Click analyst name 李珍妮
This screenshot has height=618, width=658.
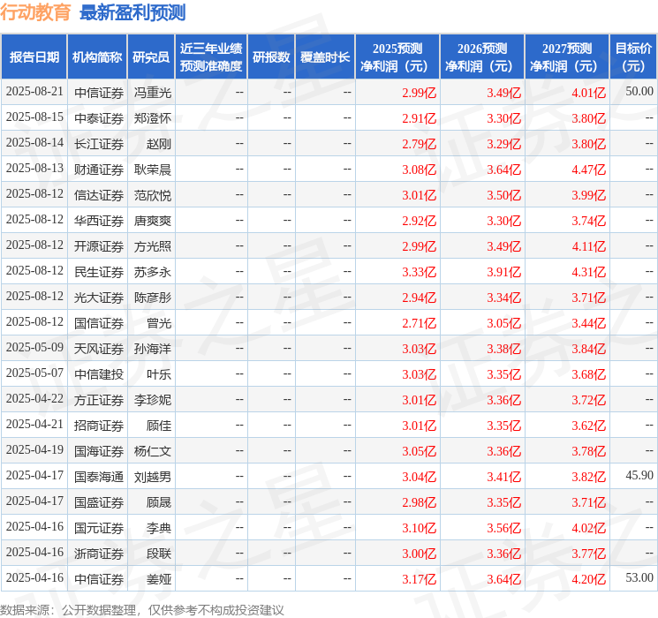152,399
